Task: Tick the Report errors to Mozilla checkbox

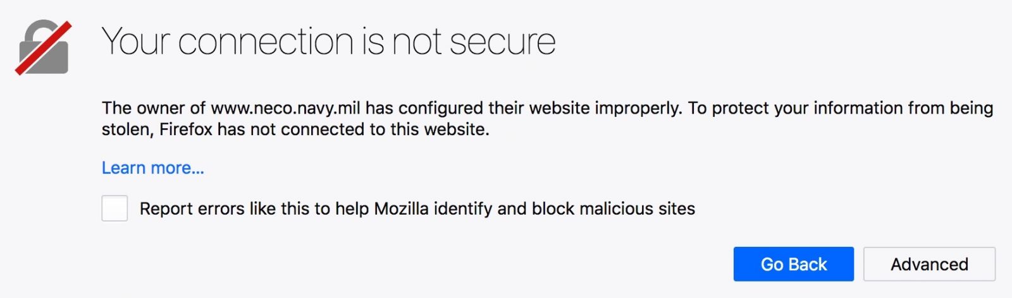Action: click(x=114, y=208)
